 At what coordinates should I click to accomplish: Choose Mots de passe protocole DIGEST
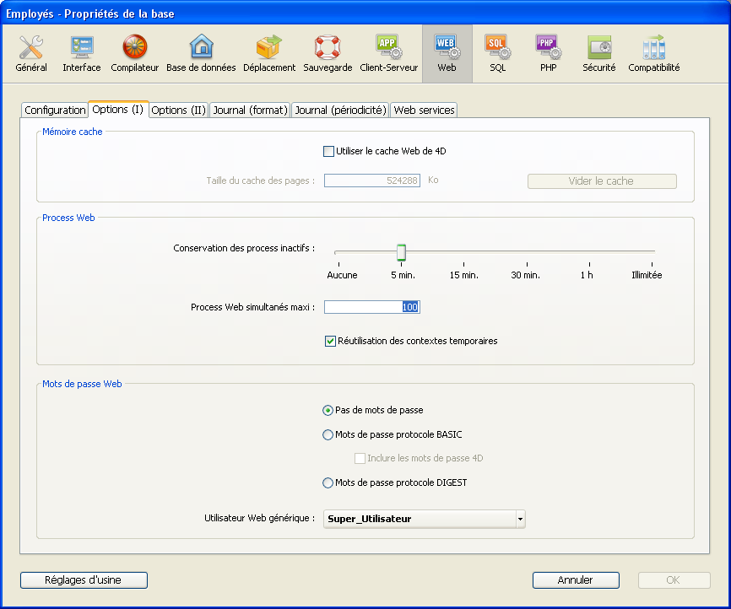click(328, 483)
